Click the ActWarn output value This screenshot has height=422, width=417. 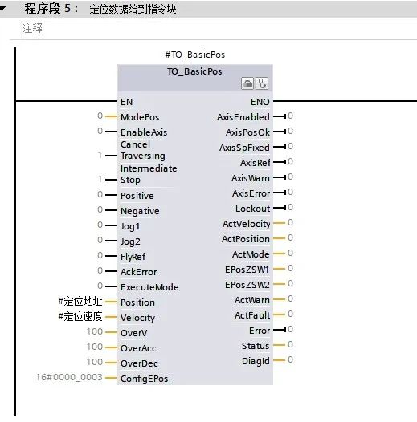[290, 298]
